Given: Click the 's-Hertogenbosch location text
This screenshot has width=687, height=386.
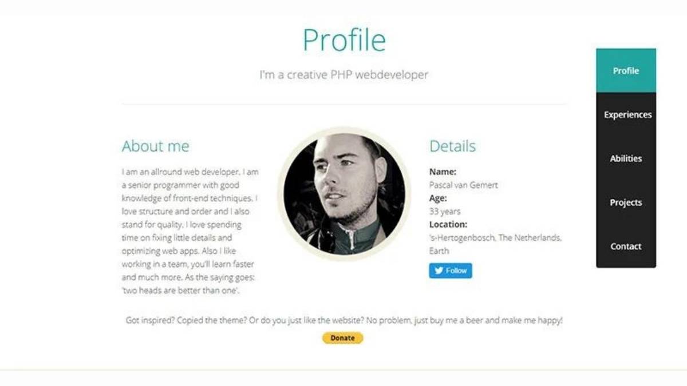Looking at the screenshot, I should [x=495, y=237].
